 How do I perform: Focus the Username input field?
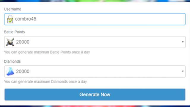95,19
